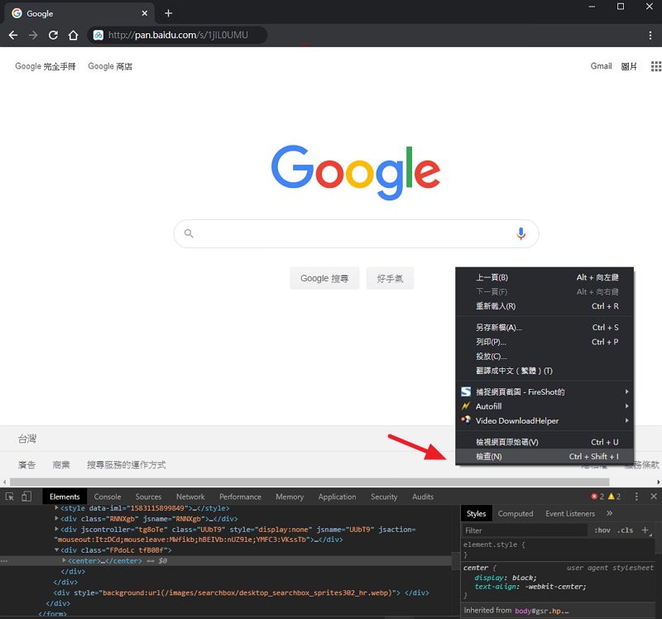
Task: Click 搜尋服務的運作方式 footer link
Action: pyautogui.click(x=127, y=465)
